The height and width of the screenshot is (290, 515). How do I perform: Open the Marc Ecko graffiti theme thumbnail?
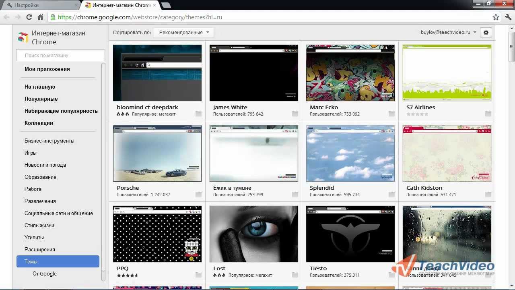(350, 73)
